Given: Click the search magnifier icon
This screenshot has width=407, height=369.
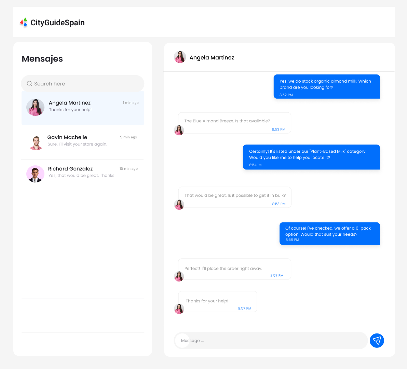Looking at the screenshot, I should coord(29,84).
